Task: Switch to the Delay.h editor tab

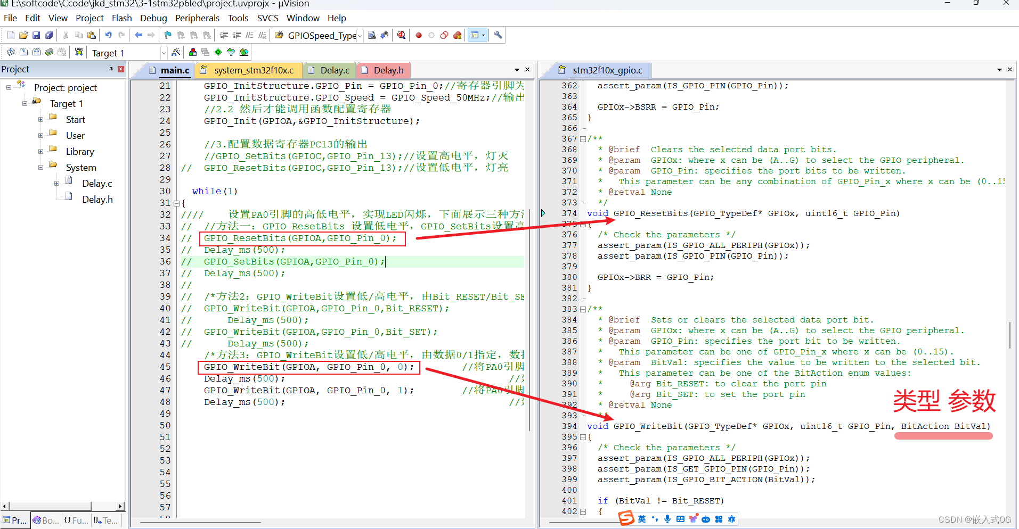Action: 383,70
